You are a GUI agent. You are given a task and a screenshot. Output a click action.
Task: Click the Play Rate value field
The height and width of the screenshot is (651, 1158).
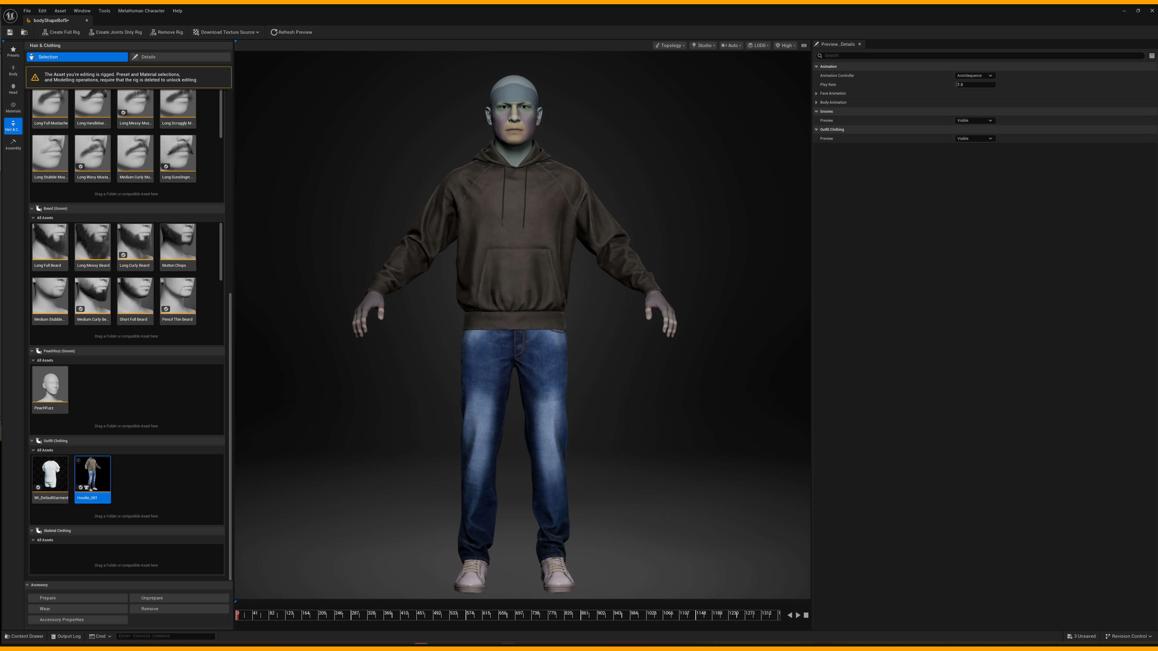pos(975,84)
